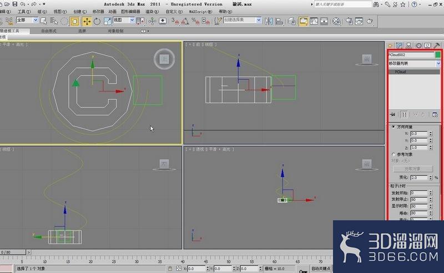444x273 pixels.
Task: Toggle Percent Snap
Action: click(195, 21)
